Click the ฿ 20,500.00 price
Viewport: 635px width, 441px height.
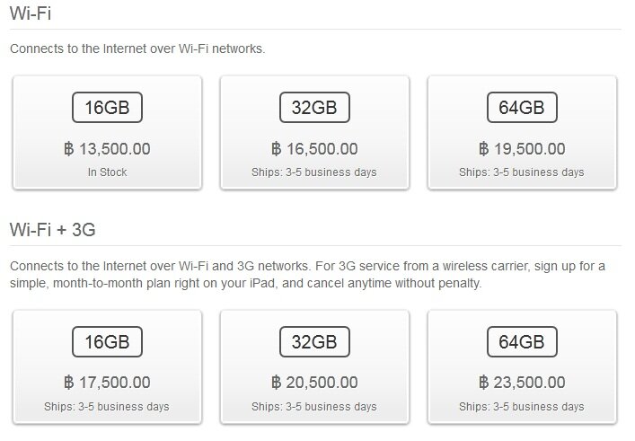coord(314,383)
